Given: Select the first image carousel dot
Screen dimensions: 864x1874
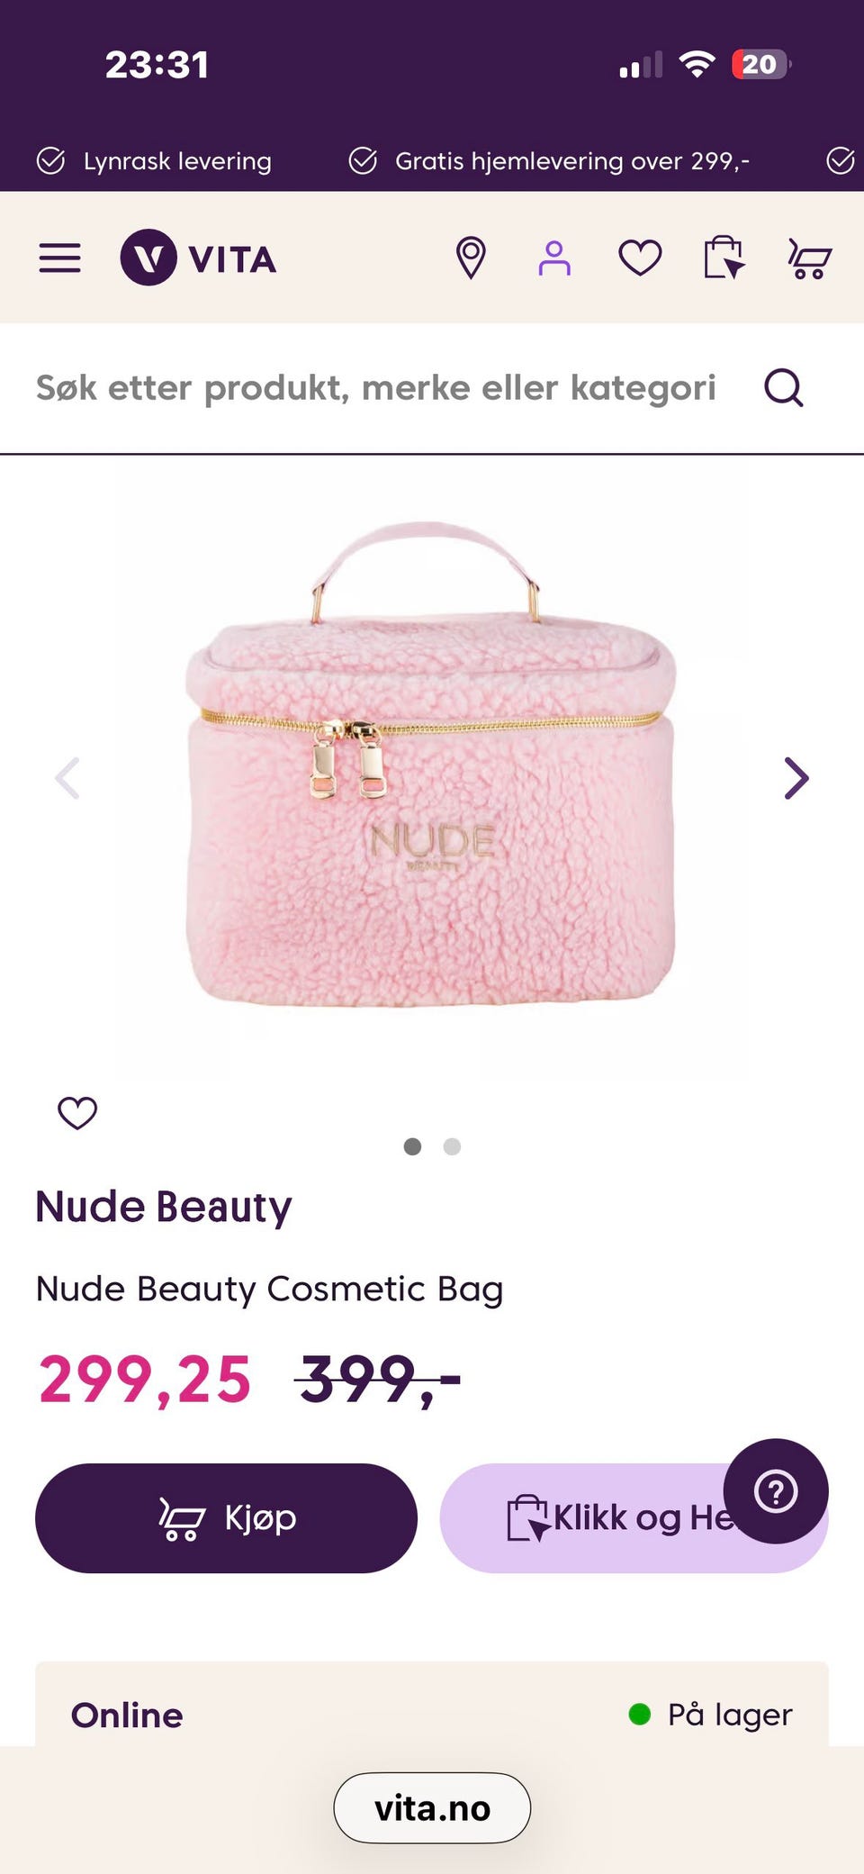Looking at the screenshot, I should tap(412, 1146).
